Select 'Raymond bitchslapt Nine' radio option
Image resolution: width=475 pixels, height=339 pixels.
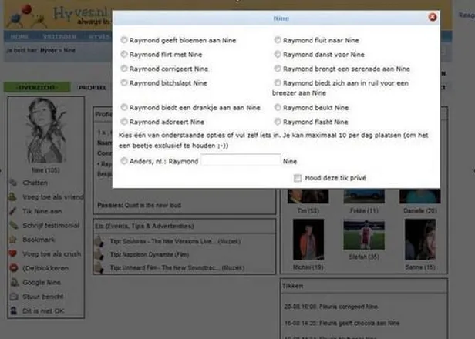pos(126,82)
